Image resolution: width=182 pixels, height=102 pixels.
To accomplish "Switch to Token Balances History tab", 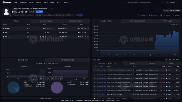I will click(137, 21).
